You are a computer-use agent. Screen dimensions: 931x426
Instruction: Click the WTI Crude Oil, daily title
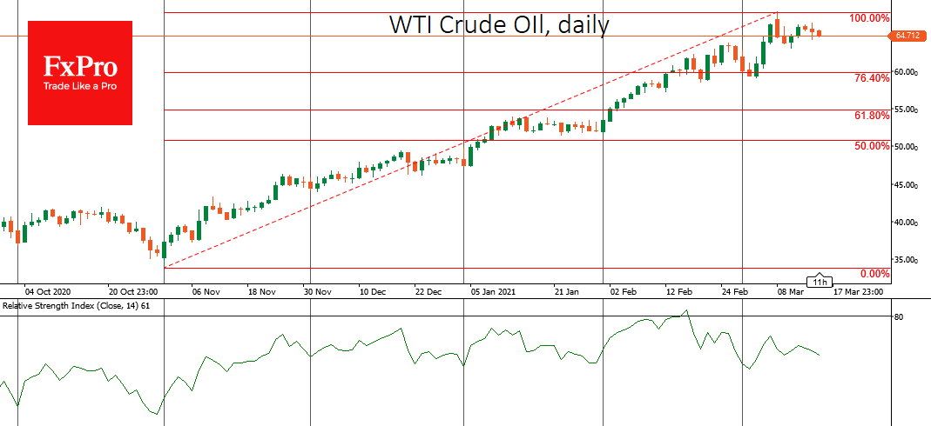(x=498, y=25)
